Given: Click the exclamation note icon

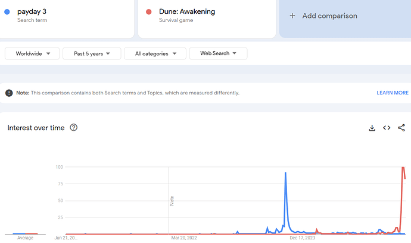Looking at the screenshot, I should (x=9, y=93).
